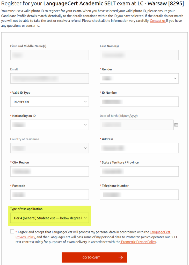Open the LanguageCert Privacy Policy link
Viewport: 189px width, 265px height.
(160, 232)
